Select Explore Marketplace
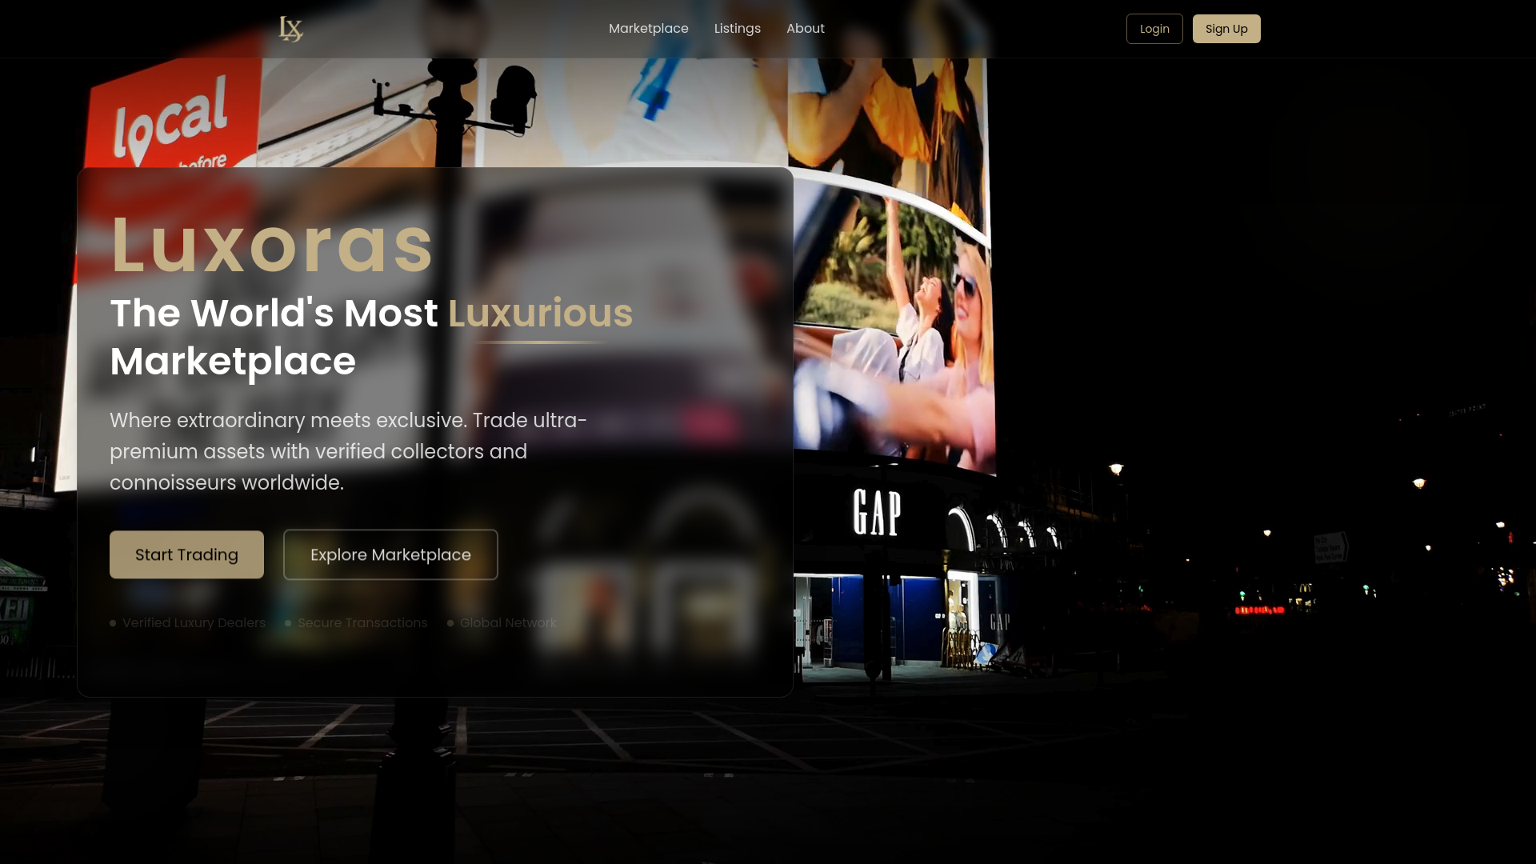Screen dimensions: 1536x864 [390, 554]
